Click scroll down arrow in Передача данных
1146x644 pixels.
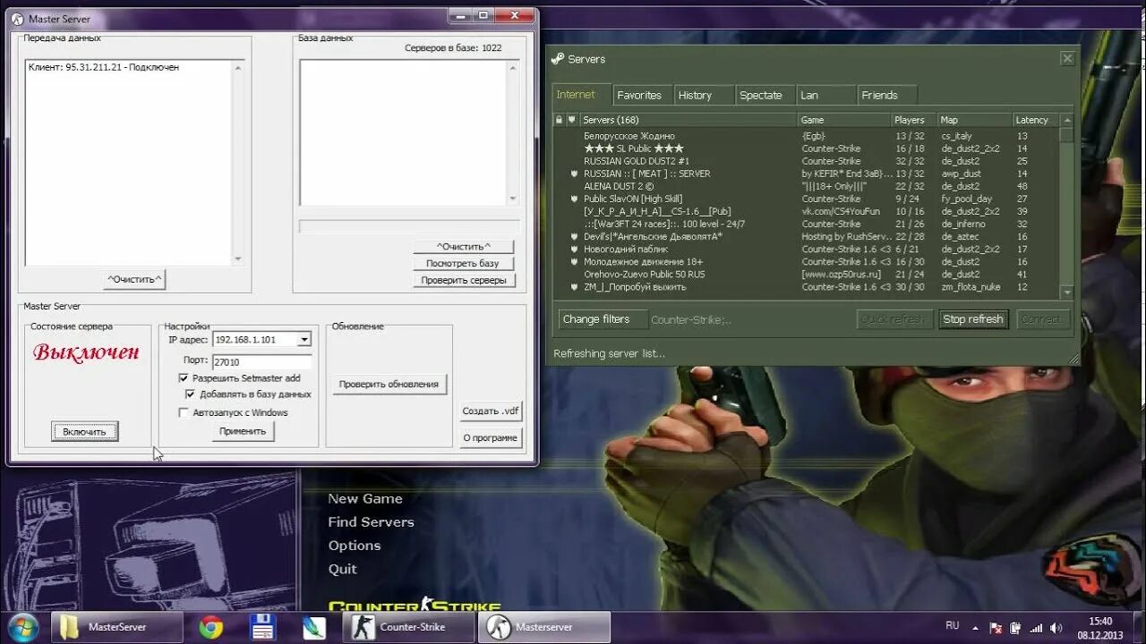(237, 259)
